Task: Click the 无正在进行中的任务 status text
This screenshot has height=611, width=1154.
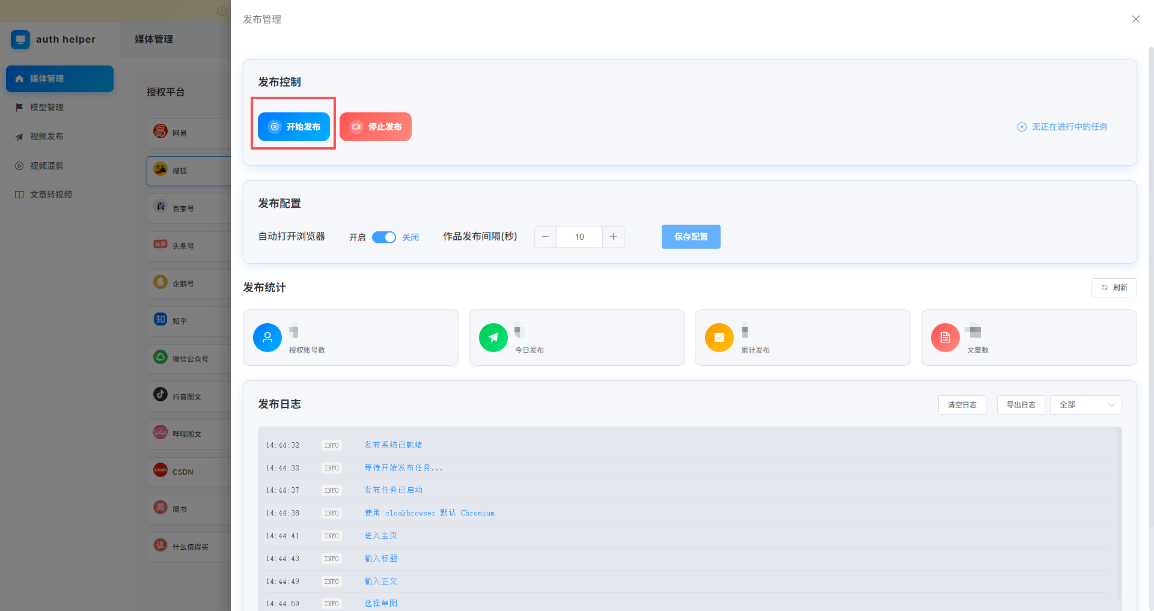Action: click(1069, 127)
